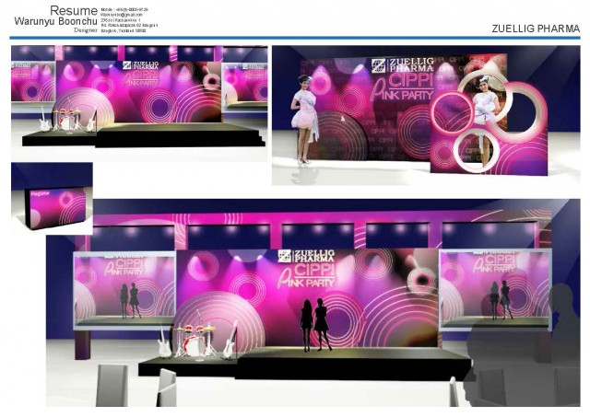Click Zuellig Pharma logo on photo backdrop
This screenshot has width=590, height=417.
click(403, 65)
